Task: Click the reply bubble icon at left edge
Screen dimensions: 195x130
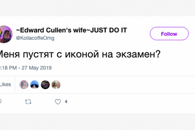Action: (x=1, y=102)
